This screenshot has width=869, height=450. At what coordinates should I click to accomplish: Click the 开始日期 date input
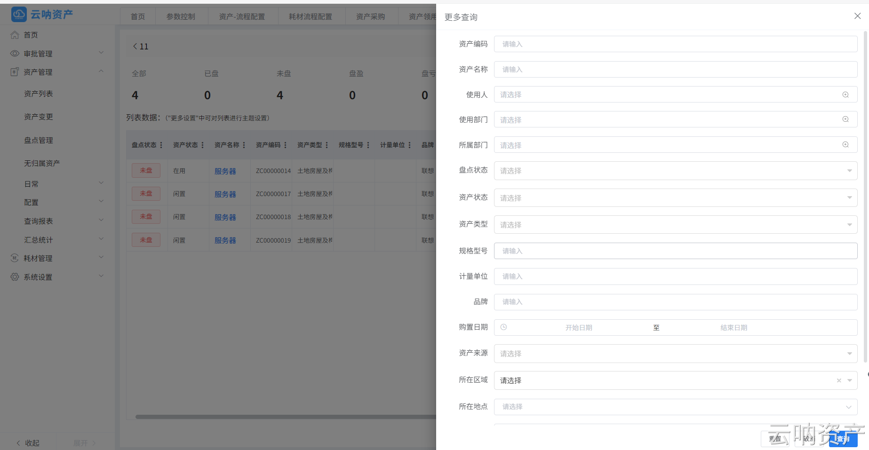(579, 328)
